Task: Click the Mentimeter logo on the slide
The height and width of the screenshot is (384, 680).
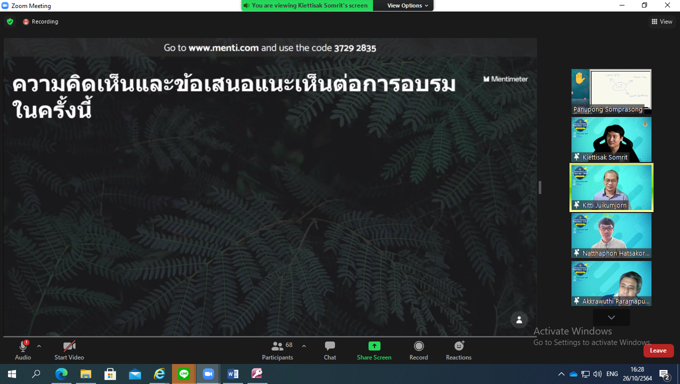Action: coord(505,79)
